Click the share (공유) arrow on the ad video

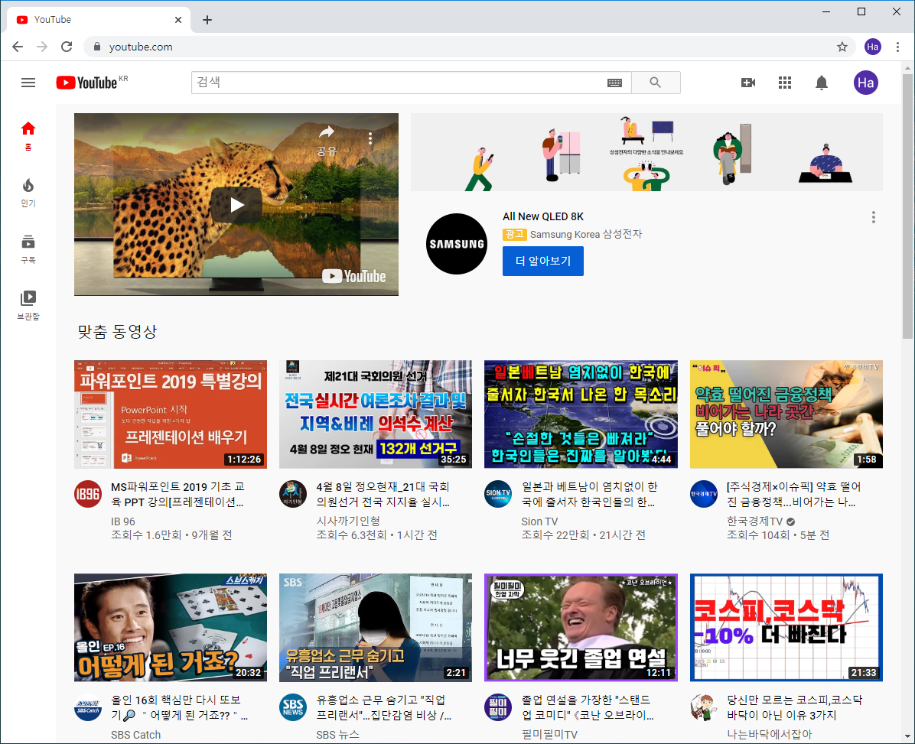(x=327, y=140)
